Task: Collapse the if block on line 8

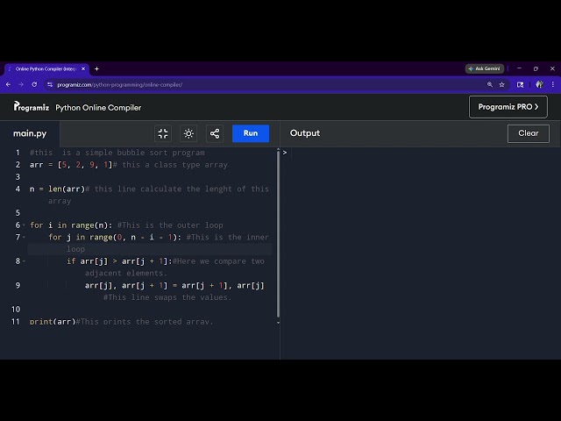Action: pos(24,261)
